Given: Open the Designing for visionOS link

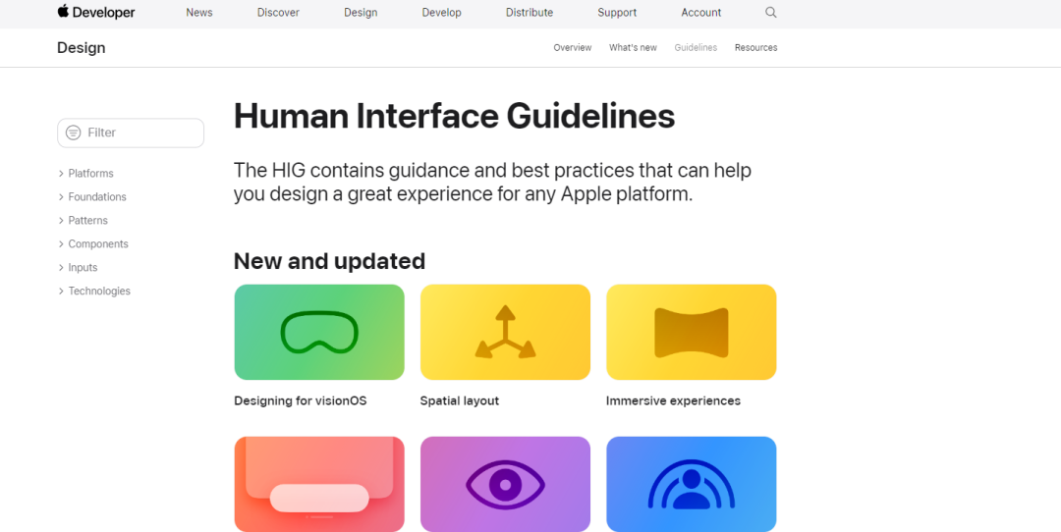Looking at the screenshot, I should (301, 400).
